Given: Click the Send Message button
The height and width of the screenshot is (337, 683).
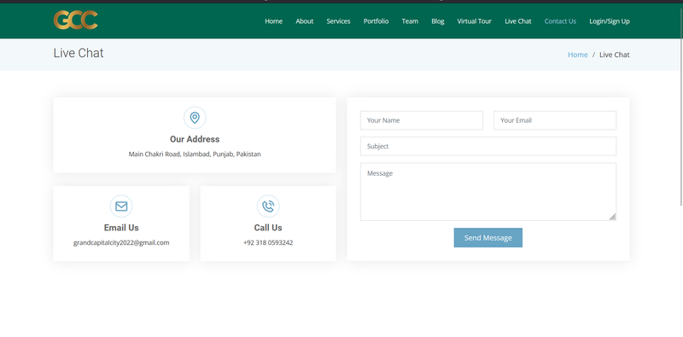Looking at the screenshot, I should pyautogui.click(x=487, y=238).
